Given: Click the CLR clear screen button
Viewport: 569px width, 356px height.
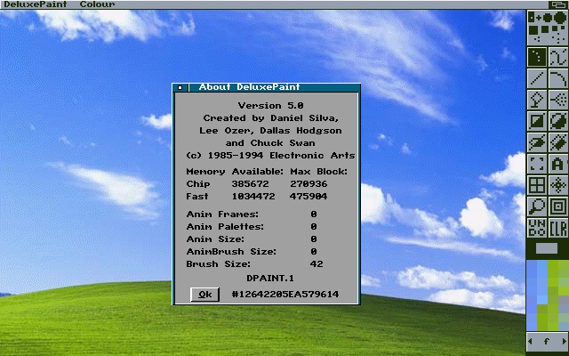Looking at the screenshot, I should coord(558,228).
